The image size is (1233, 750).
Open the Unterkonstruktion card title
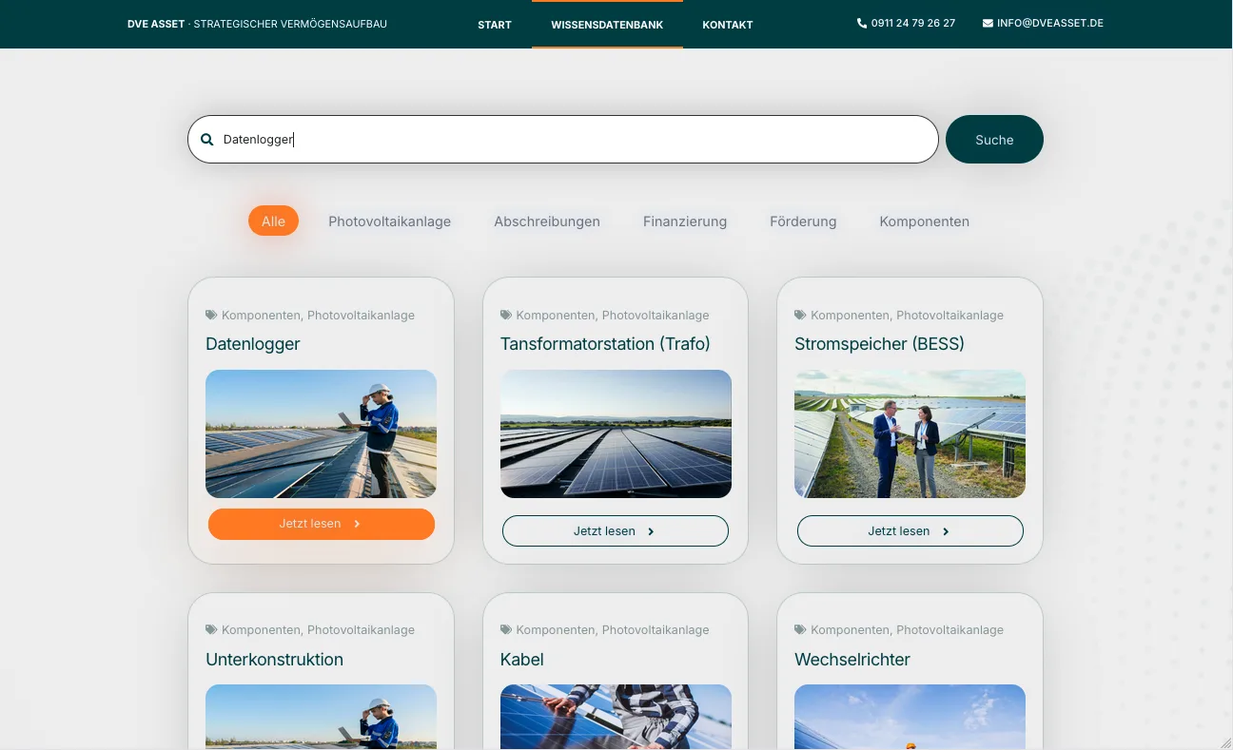[x=274, y=660]
